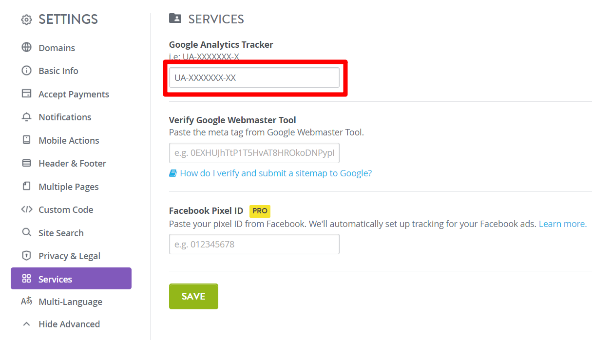Click the SERVICES page heading text

coord(216,19)
